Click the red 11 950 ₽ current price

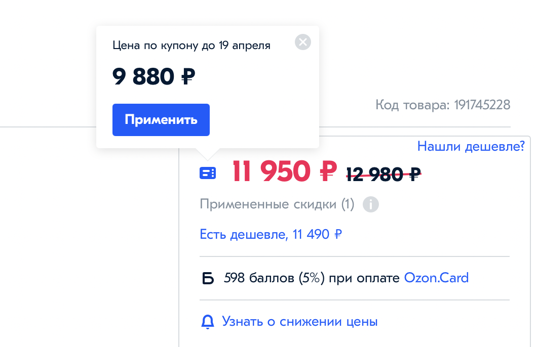coord(284,172)
